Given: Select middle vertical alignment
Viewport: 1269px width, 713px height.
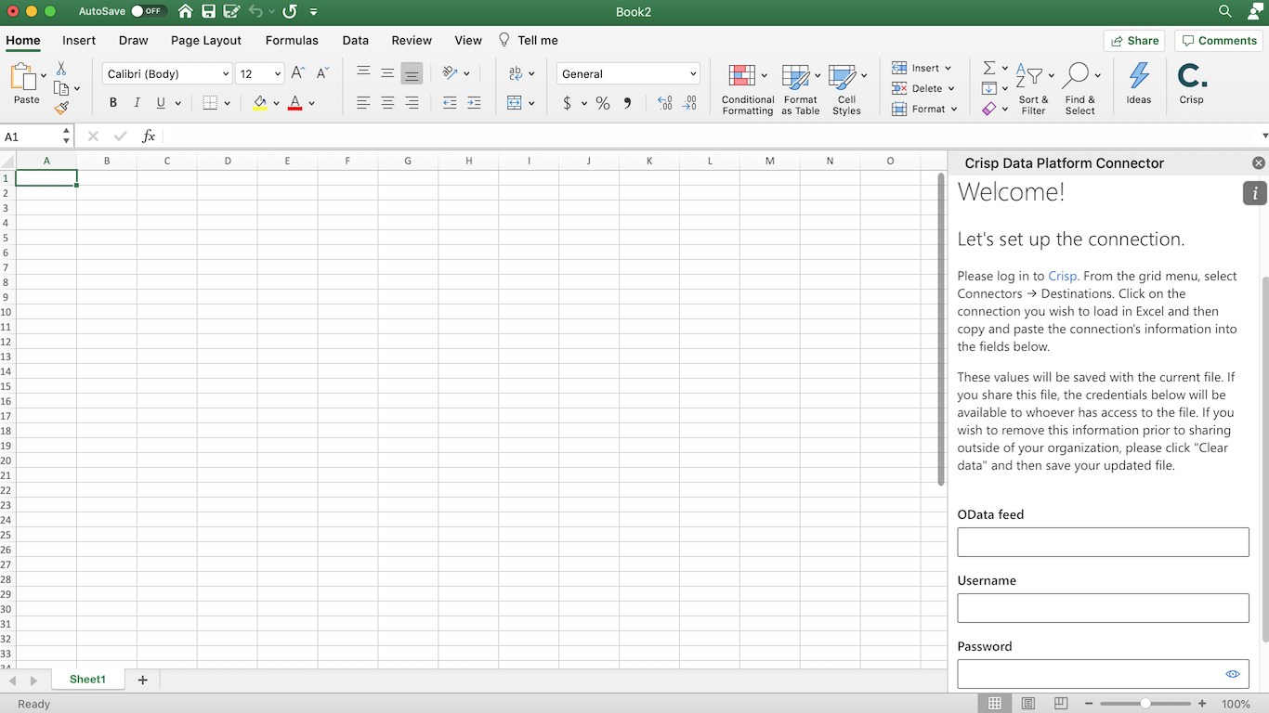Looking at the screenshot, I should (387, 73).
